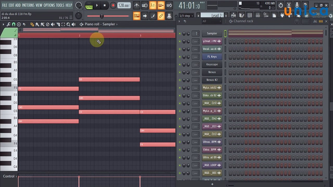Open the stamp chord tool in piano roll
The image size is (333, 187).
[x=19, y=24]
